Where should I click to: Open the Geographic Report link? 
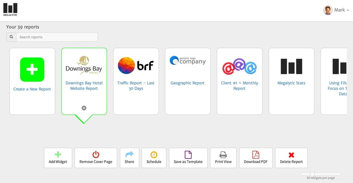[187, 83]
